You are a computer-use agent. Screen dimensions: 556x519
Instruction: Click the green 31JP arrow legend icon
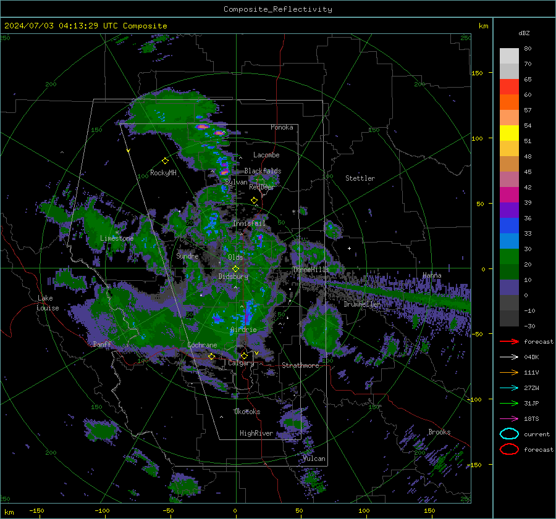509,403
